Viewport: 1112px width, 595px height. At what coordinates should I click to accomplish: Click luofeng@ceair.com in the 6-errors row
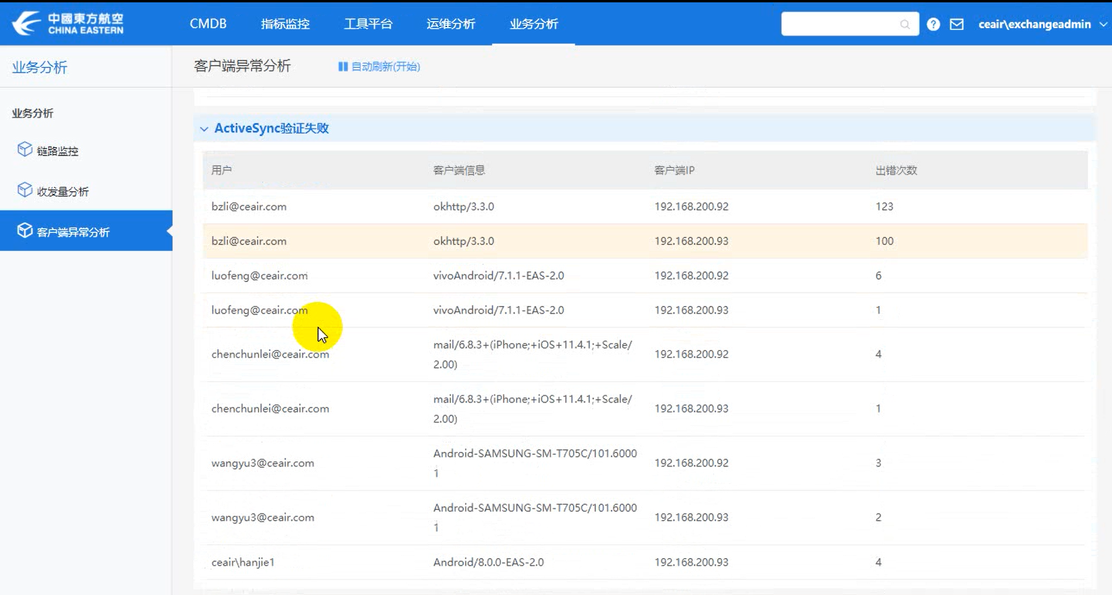[260, 276]
